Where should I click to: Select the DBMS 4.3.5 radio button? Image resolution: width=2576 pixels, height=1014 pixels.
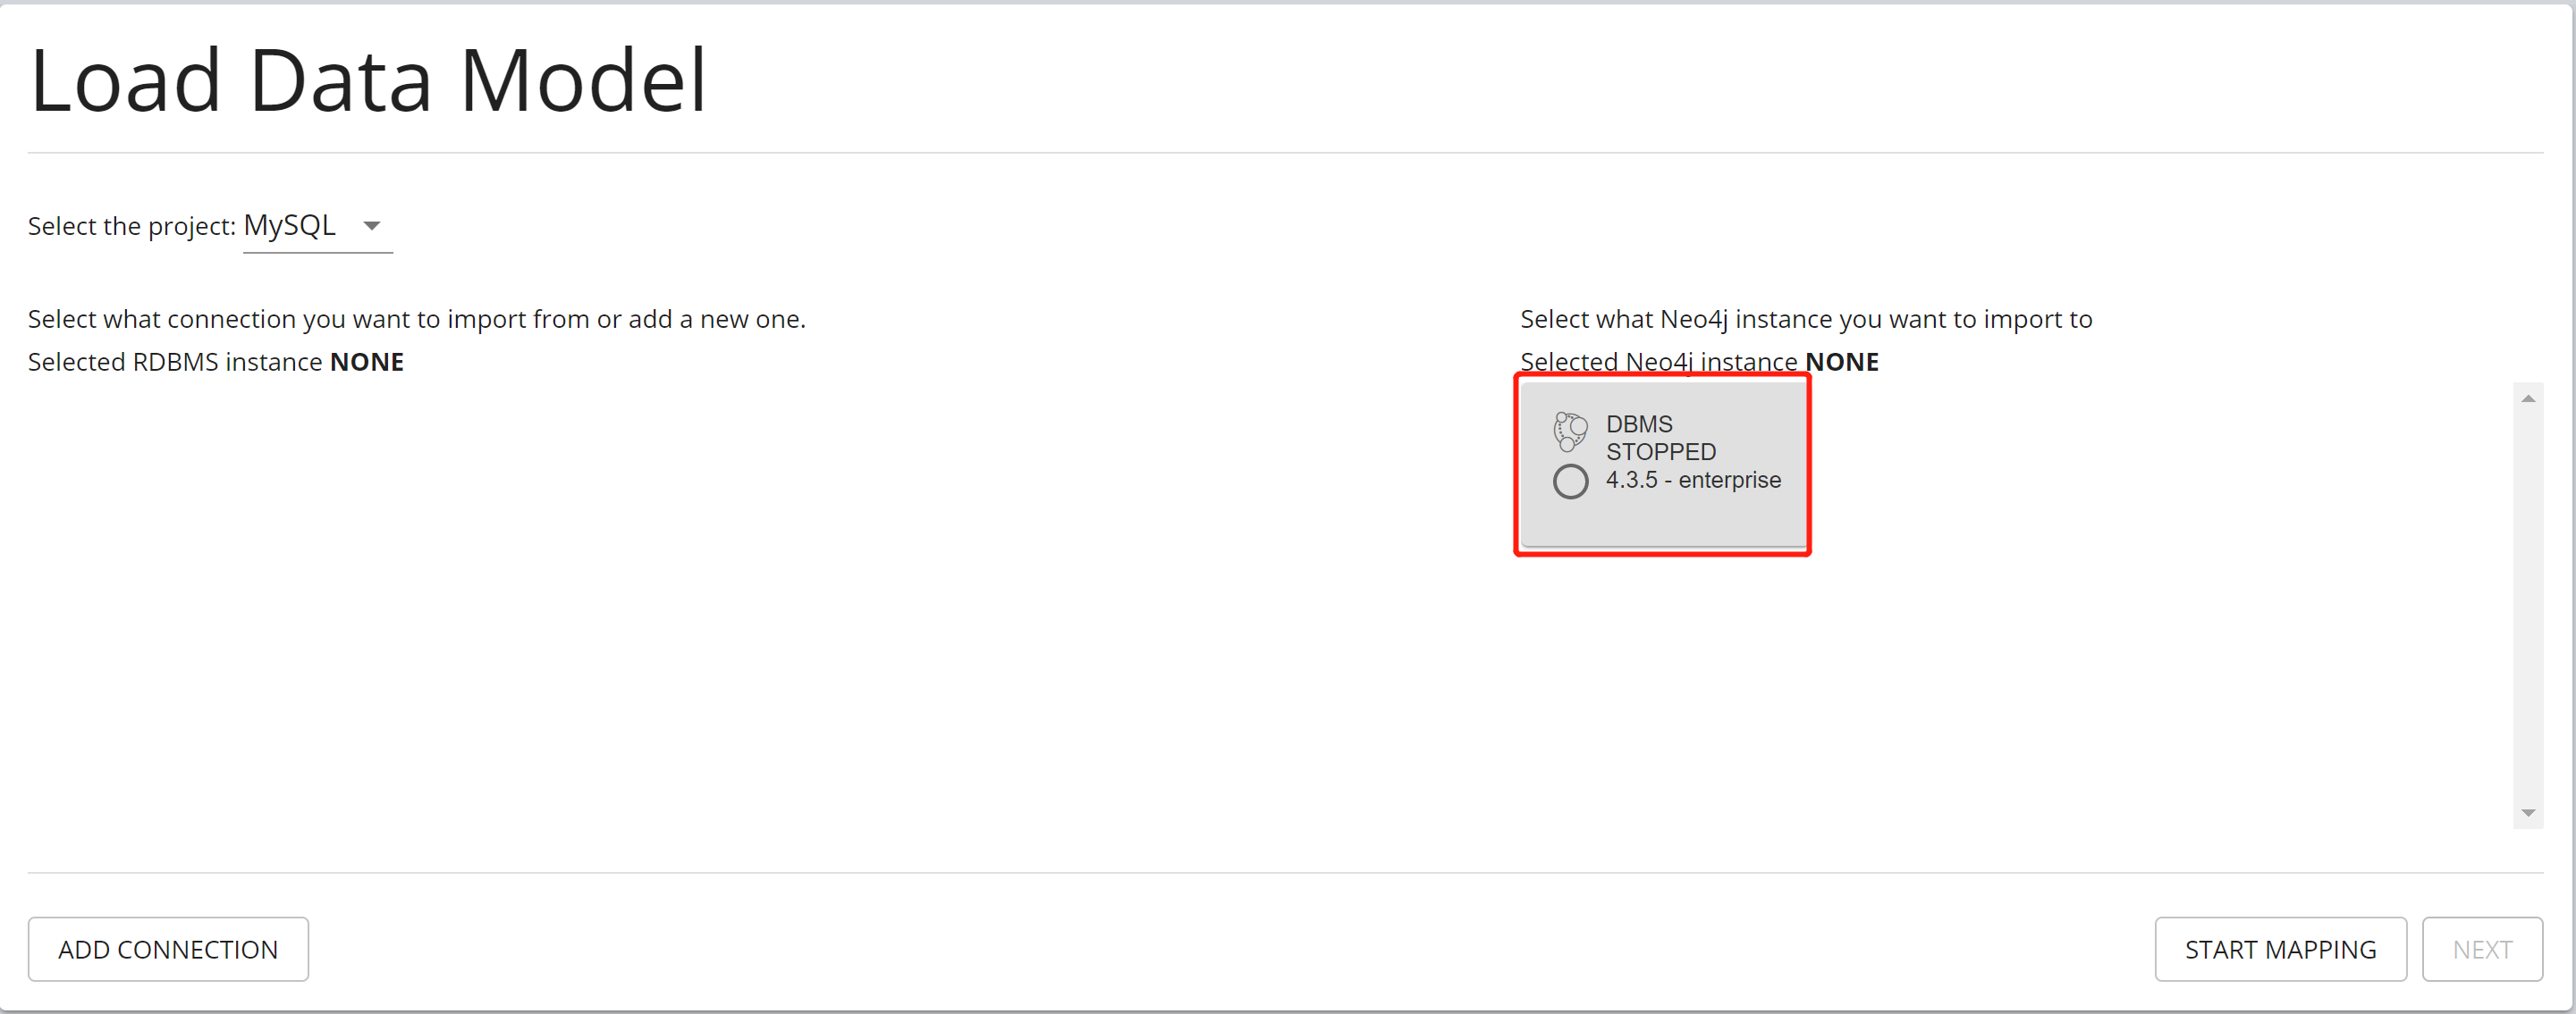(x=1570, y=482)
